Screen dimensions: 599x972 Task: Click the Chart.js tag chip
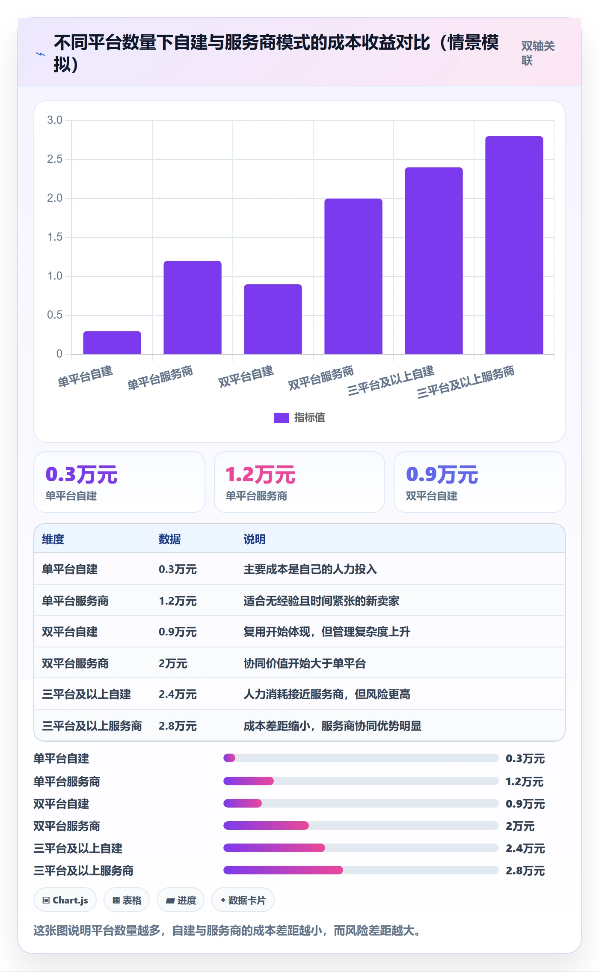click(x=65, y=900)
